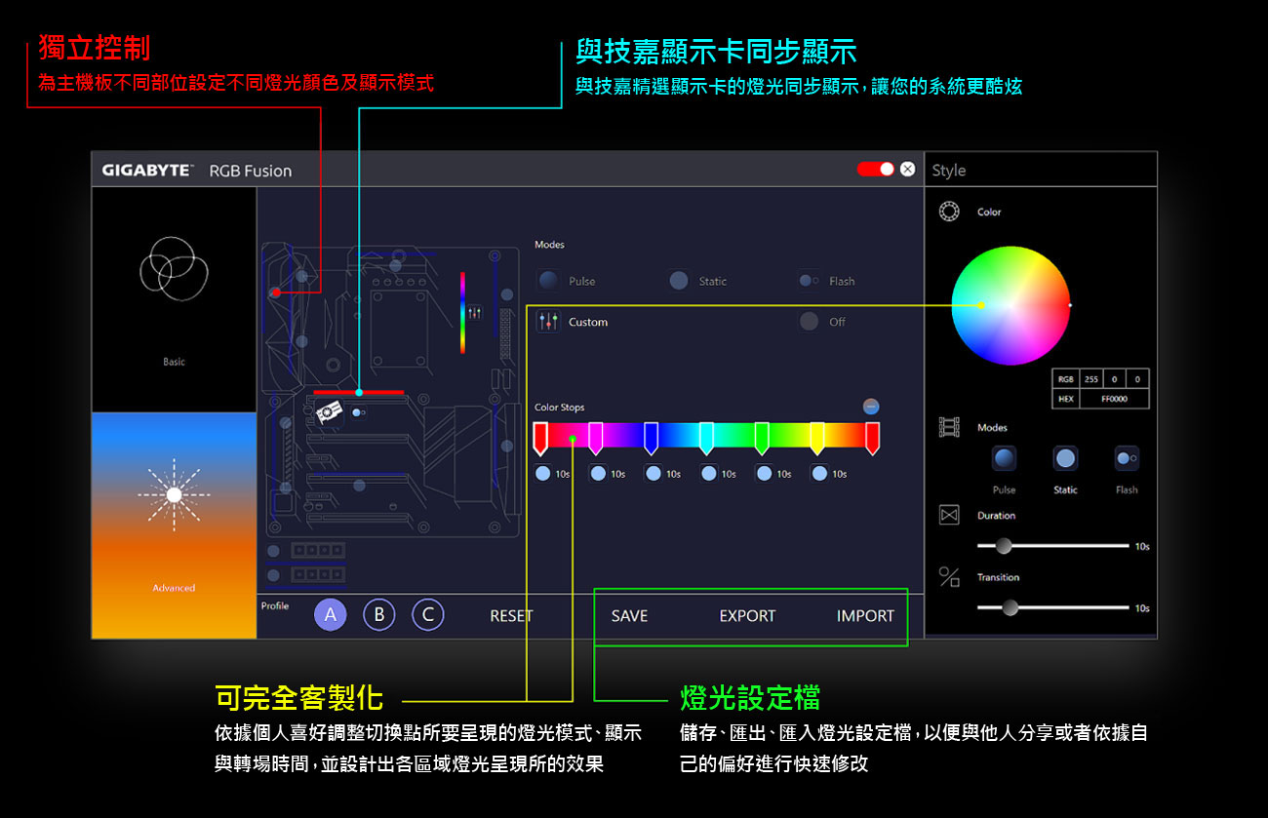Select the first red color stop marker
This screenshot has height=818, width=1268.
(x=540, y=438)
